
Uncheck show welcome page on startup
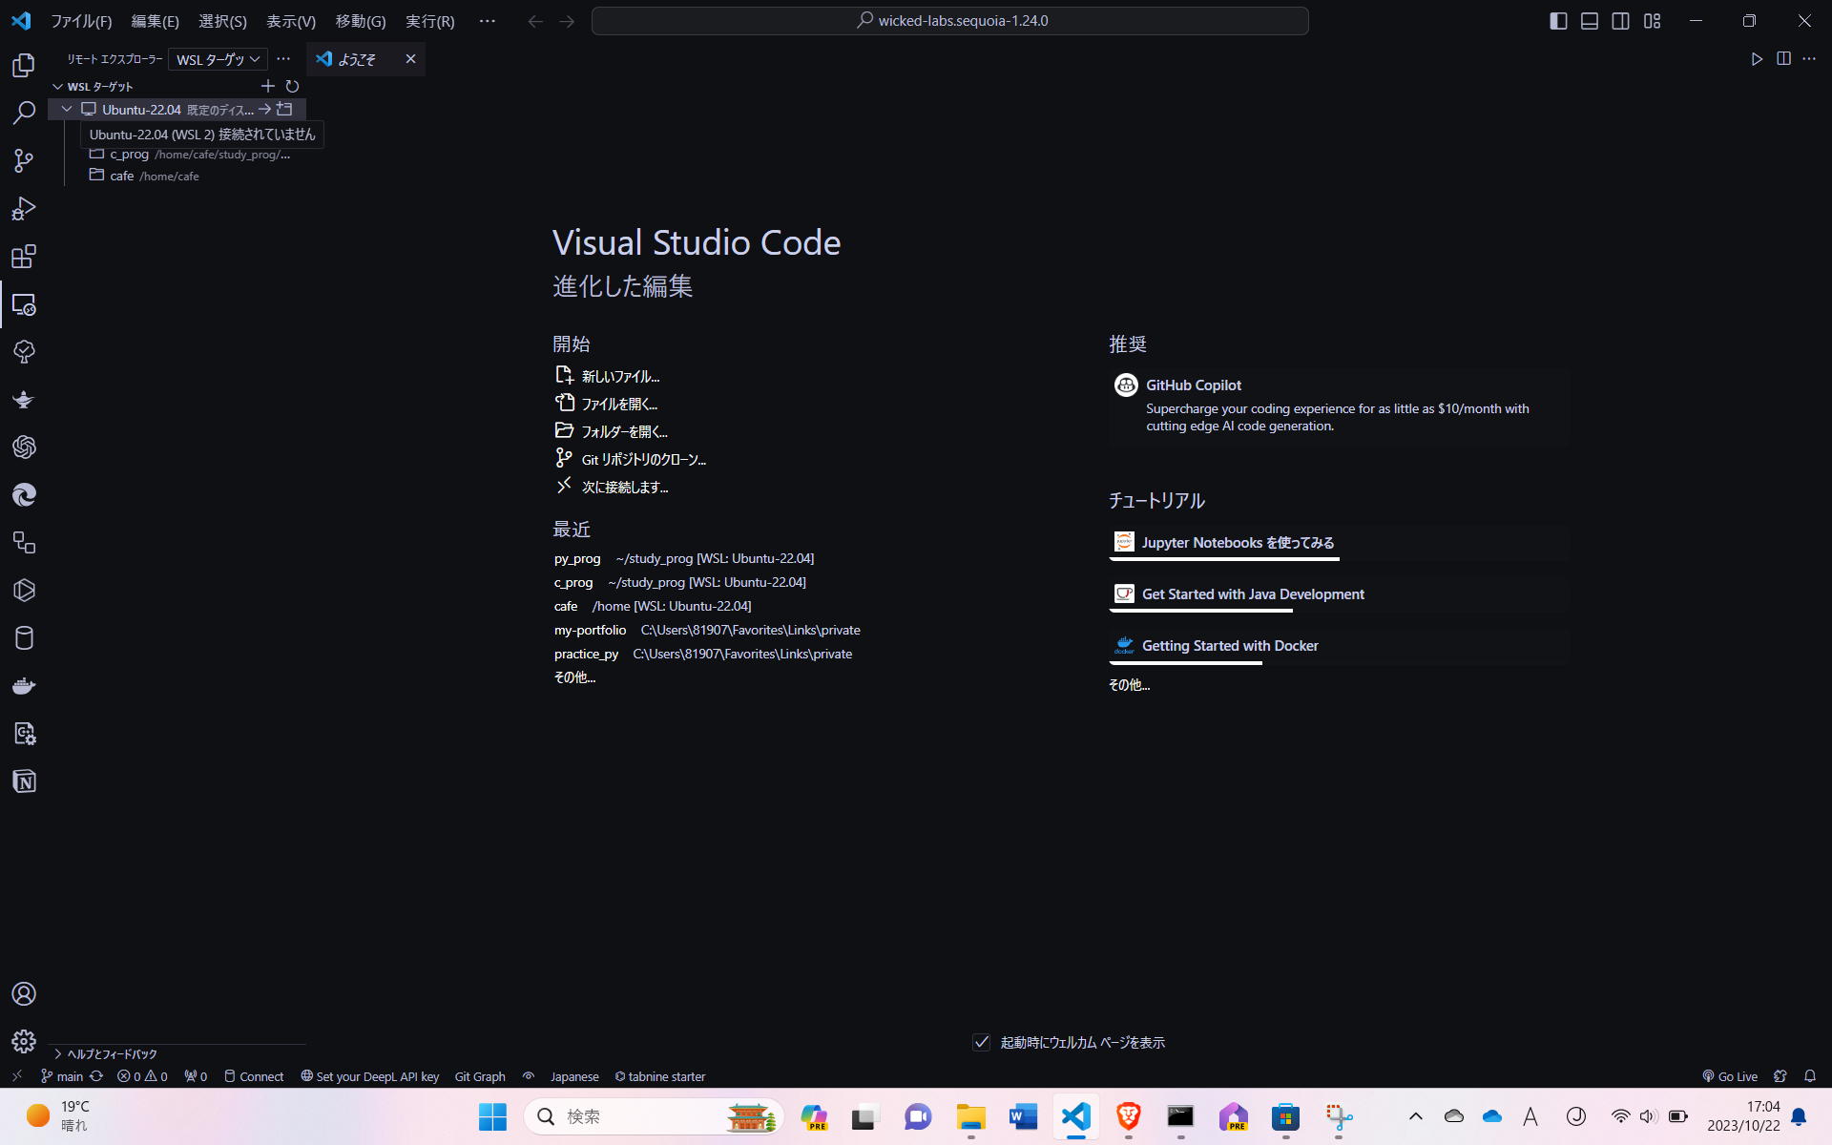click(x=981, y=1042)
